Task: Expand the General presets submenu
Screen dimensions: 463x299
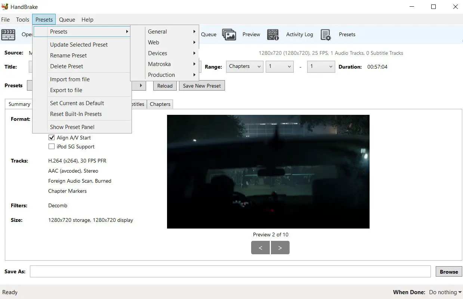Action: pos(171,32)
